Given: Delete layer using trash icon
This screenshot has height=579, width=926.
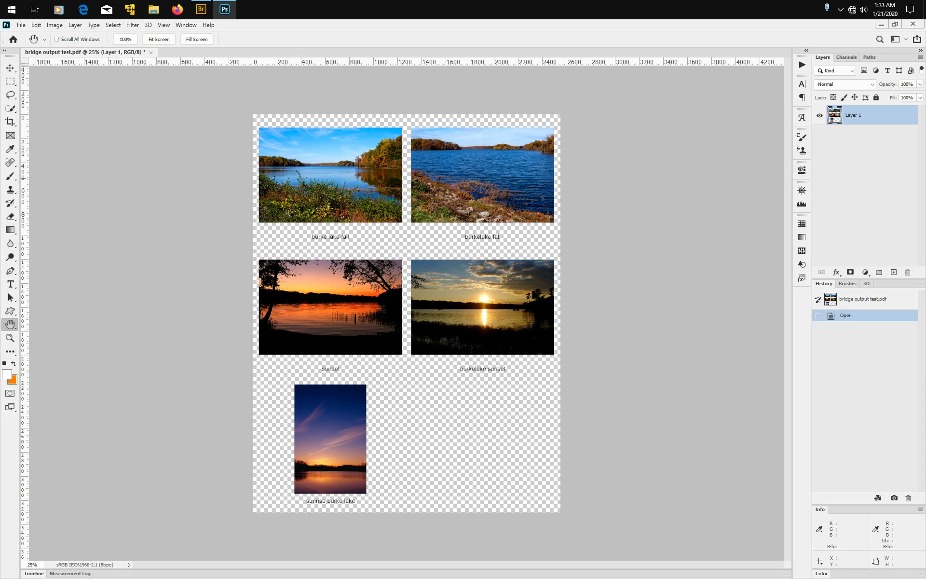Looking at the screenshot, I should (907, 273).
